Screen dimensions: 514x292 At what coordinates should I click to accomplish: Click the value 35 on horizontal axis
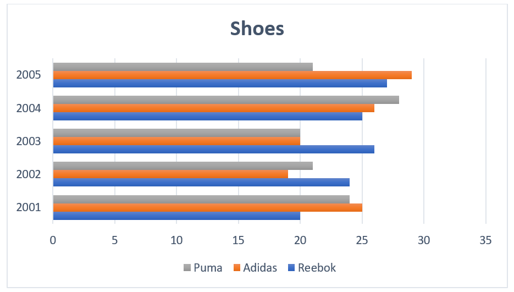[x=485, y=240]
